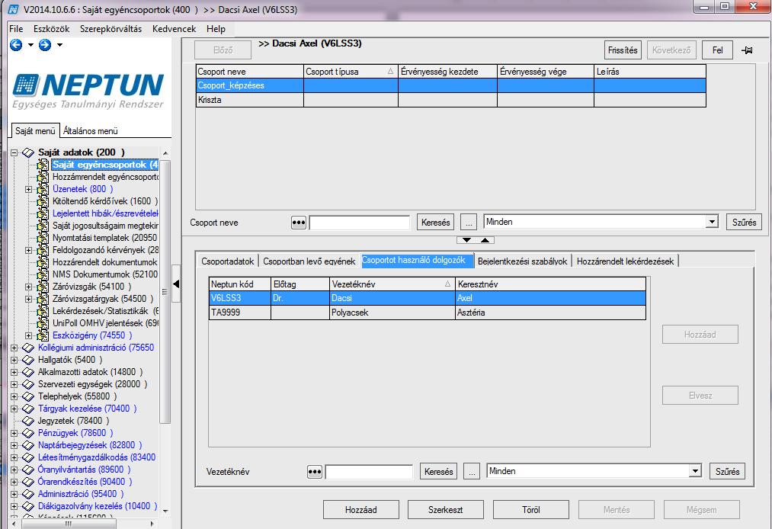Open the File menu
The image size is (772, 529).
(16, 29)
